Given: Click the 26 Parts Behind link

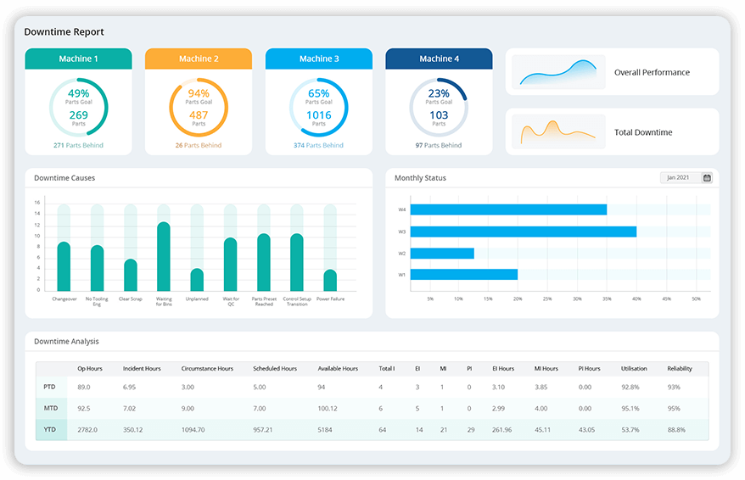Looking at the screenshot, I should [x=199, y=145].
